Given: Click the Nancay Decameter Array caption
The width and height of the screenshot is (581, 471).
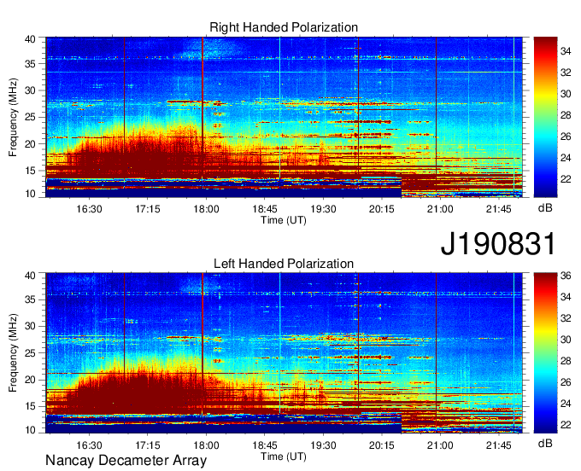Looking at the screenshot, I should click(x=126, y=461).
